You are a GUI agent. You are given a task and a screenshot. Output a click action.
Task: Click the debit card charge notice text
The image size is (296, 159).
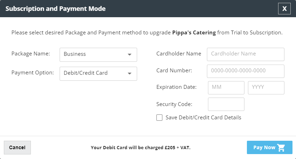pyautogui.click(x=141, y=147)
